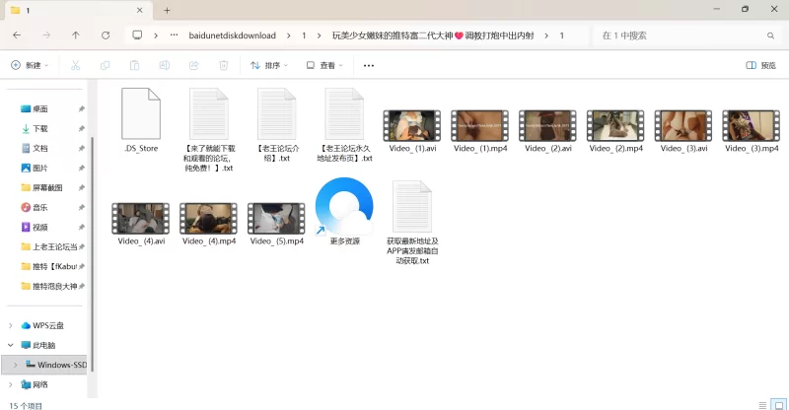Click the Cut icon in toolbar
The height and width of the screenshot is (410, 789).
coord(75,65)
